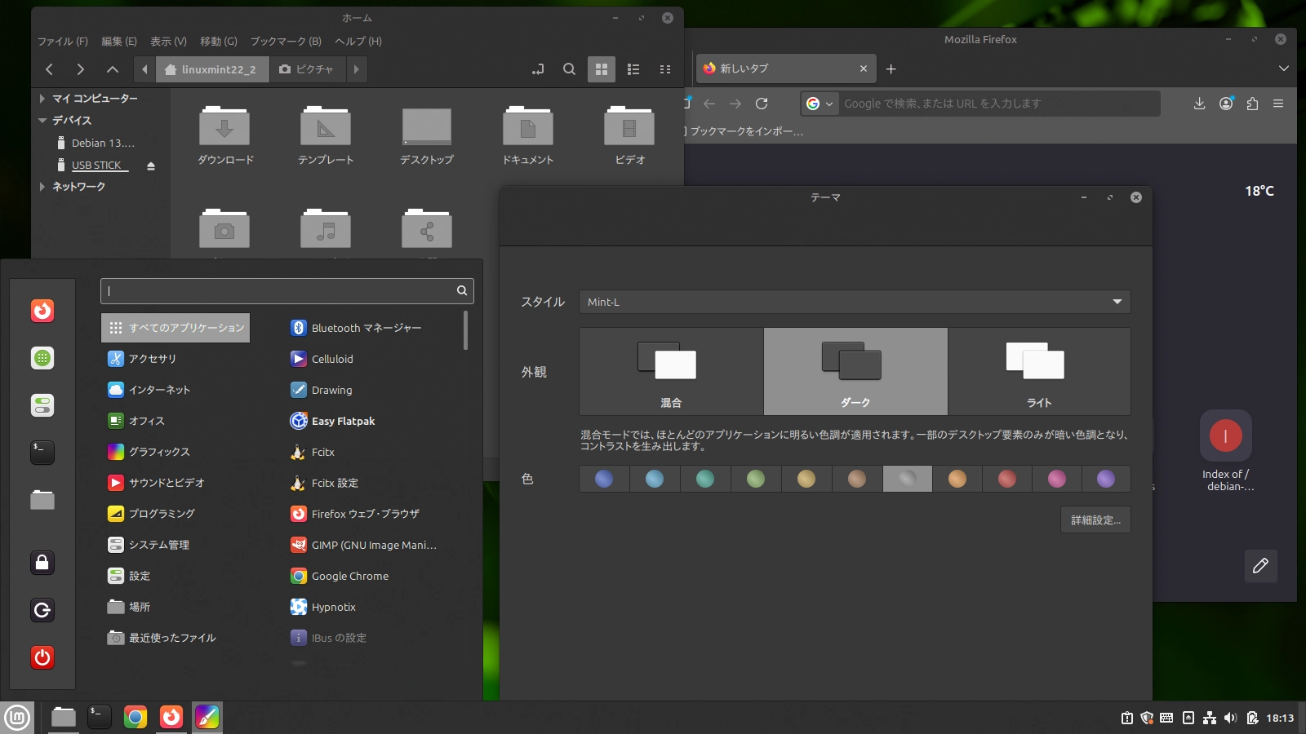1306x734 pixels.
Task: Click the Firefox URL search bar
Action: (979, 104)
